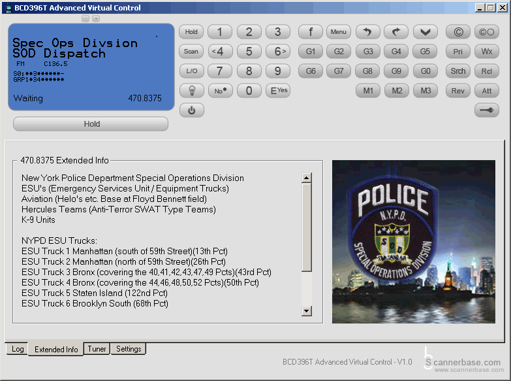Click keypad 6 right arrow key
Image resolution: width=511 pixels, height=381 pixels.
pos(277,51)
